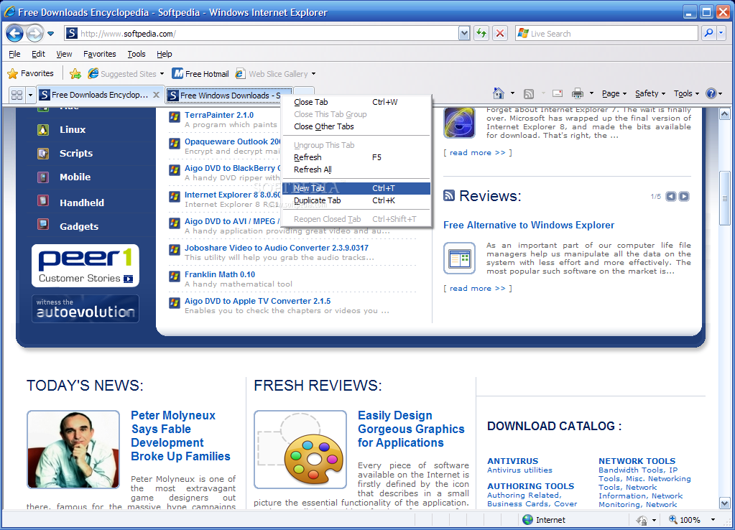
Task: Open the View menu
Action: pos(64,54)
